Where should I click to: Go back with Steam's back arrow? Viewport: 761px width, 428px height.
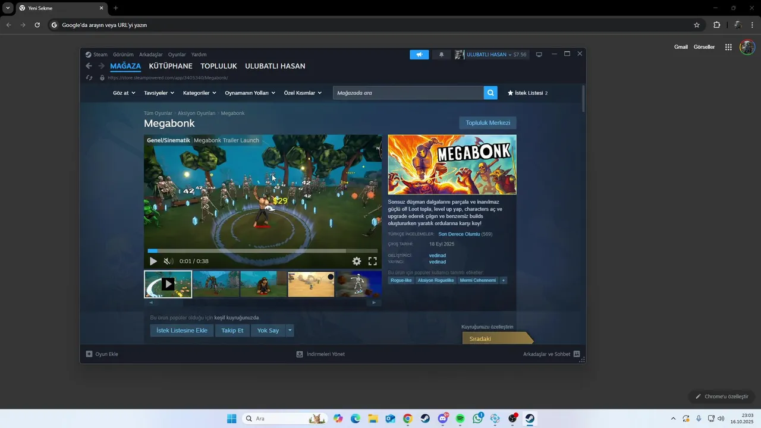pyautogui.click(x=89, y=66)
